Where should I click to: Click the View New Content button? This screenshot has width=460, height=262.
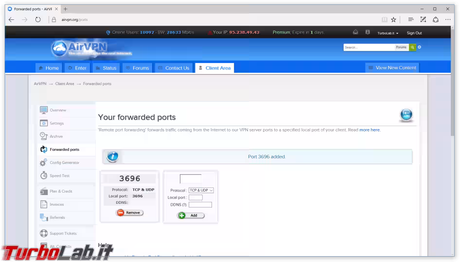tap(392, 67)
